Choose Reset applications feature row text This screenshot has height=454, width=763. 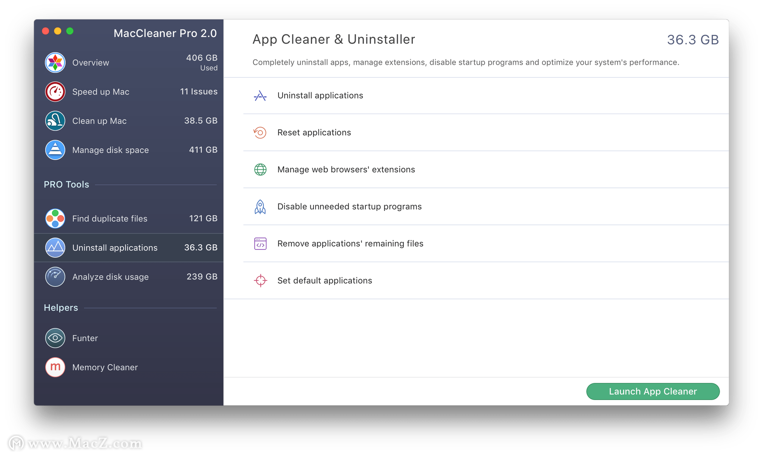coord(314,133)
